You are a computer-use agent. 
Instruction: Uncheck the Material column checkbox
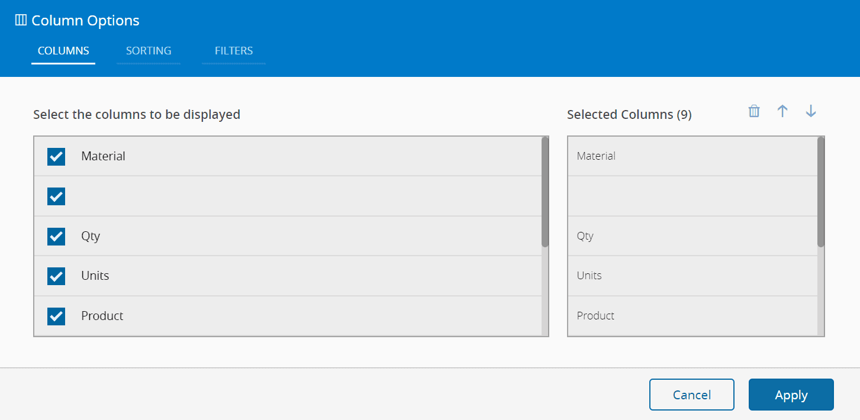[56, 156]
